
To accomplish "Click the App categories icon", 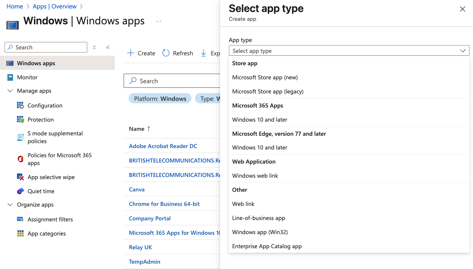I will point(20,233).
